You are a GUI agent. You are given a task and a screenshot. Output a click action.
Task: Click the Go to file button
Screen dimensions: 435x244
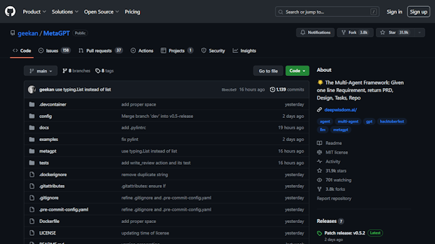click(x=268, y=70)
